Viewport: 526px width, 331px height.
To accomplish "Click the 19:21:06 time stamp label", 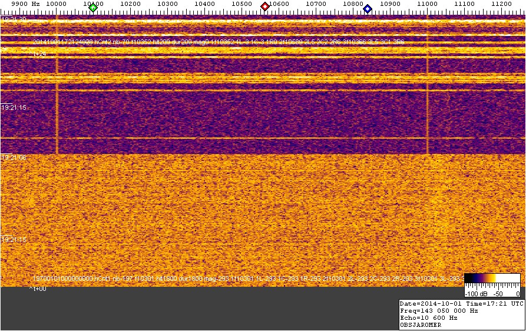I will click(x=14, y=158).
